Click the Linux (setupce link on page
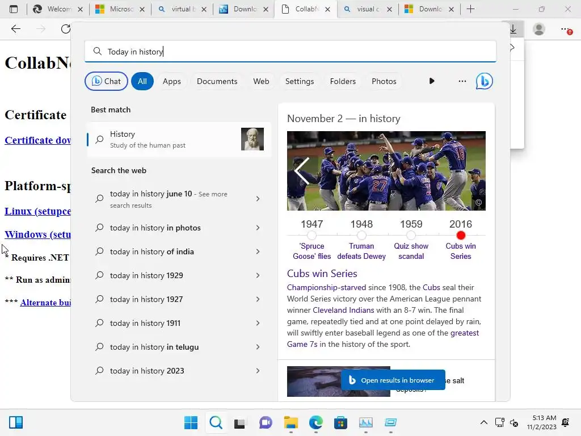The image size is (581, 436). point(37,211)
